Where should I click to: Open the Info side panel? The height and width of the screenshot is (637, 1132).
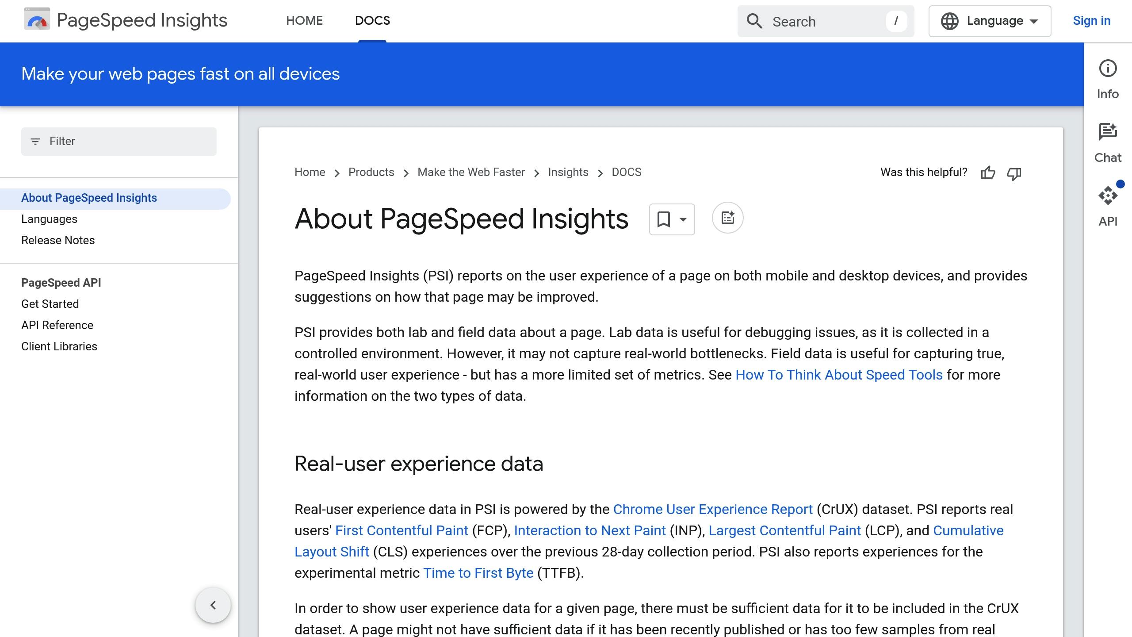[x=1108, y=80]
